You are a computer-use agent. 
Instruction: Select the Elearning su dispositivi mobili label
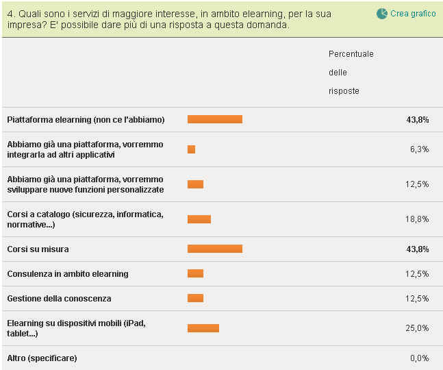pos(77,328)
